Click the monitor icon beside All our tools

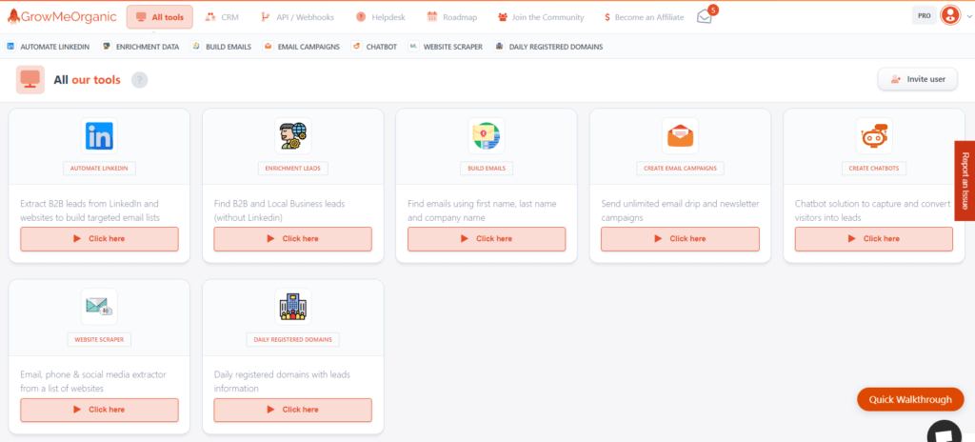(x=30, y=80)
